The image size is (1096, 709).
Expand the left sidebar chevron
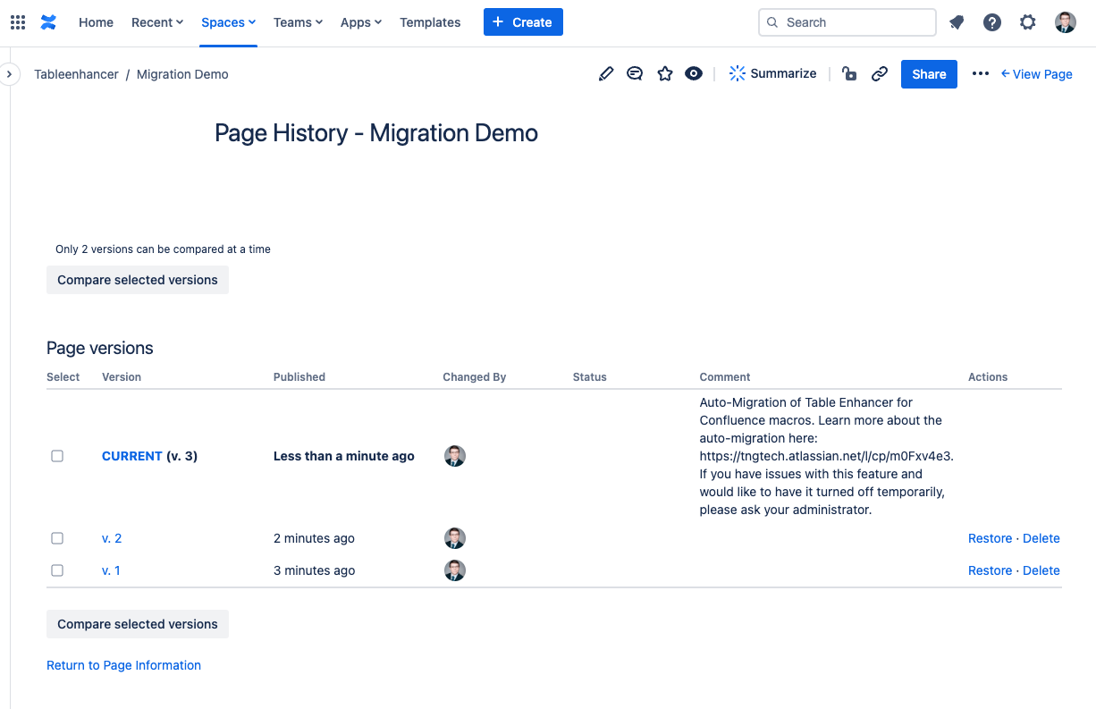click(x=9, y=74)
